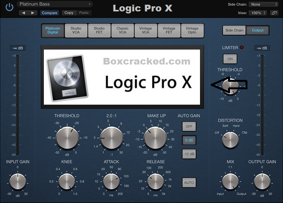The image size is (283, 203).
Task: Select the Vintage FET compressor model
Action: (x=169, y=30)
